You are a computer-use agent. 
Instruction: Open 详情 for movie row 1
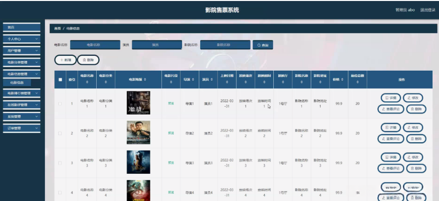pos(391,98)
